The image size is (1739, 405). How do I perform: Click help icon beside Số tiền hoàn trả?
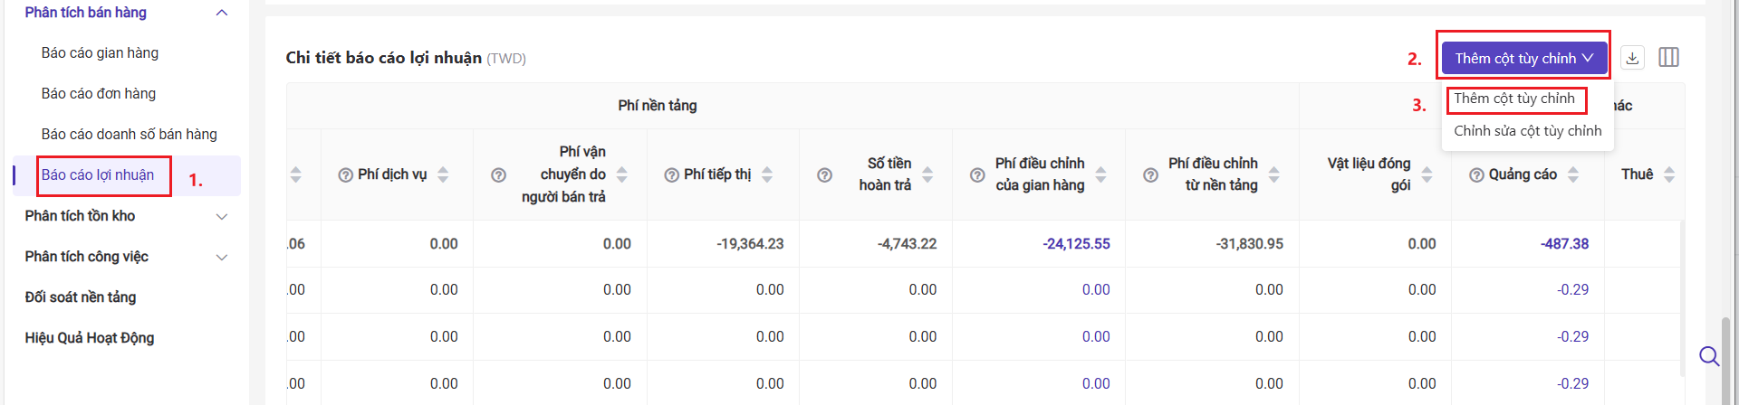824,175
